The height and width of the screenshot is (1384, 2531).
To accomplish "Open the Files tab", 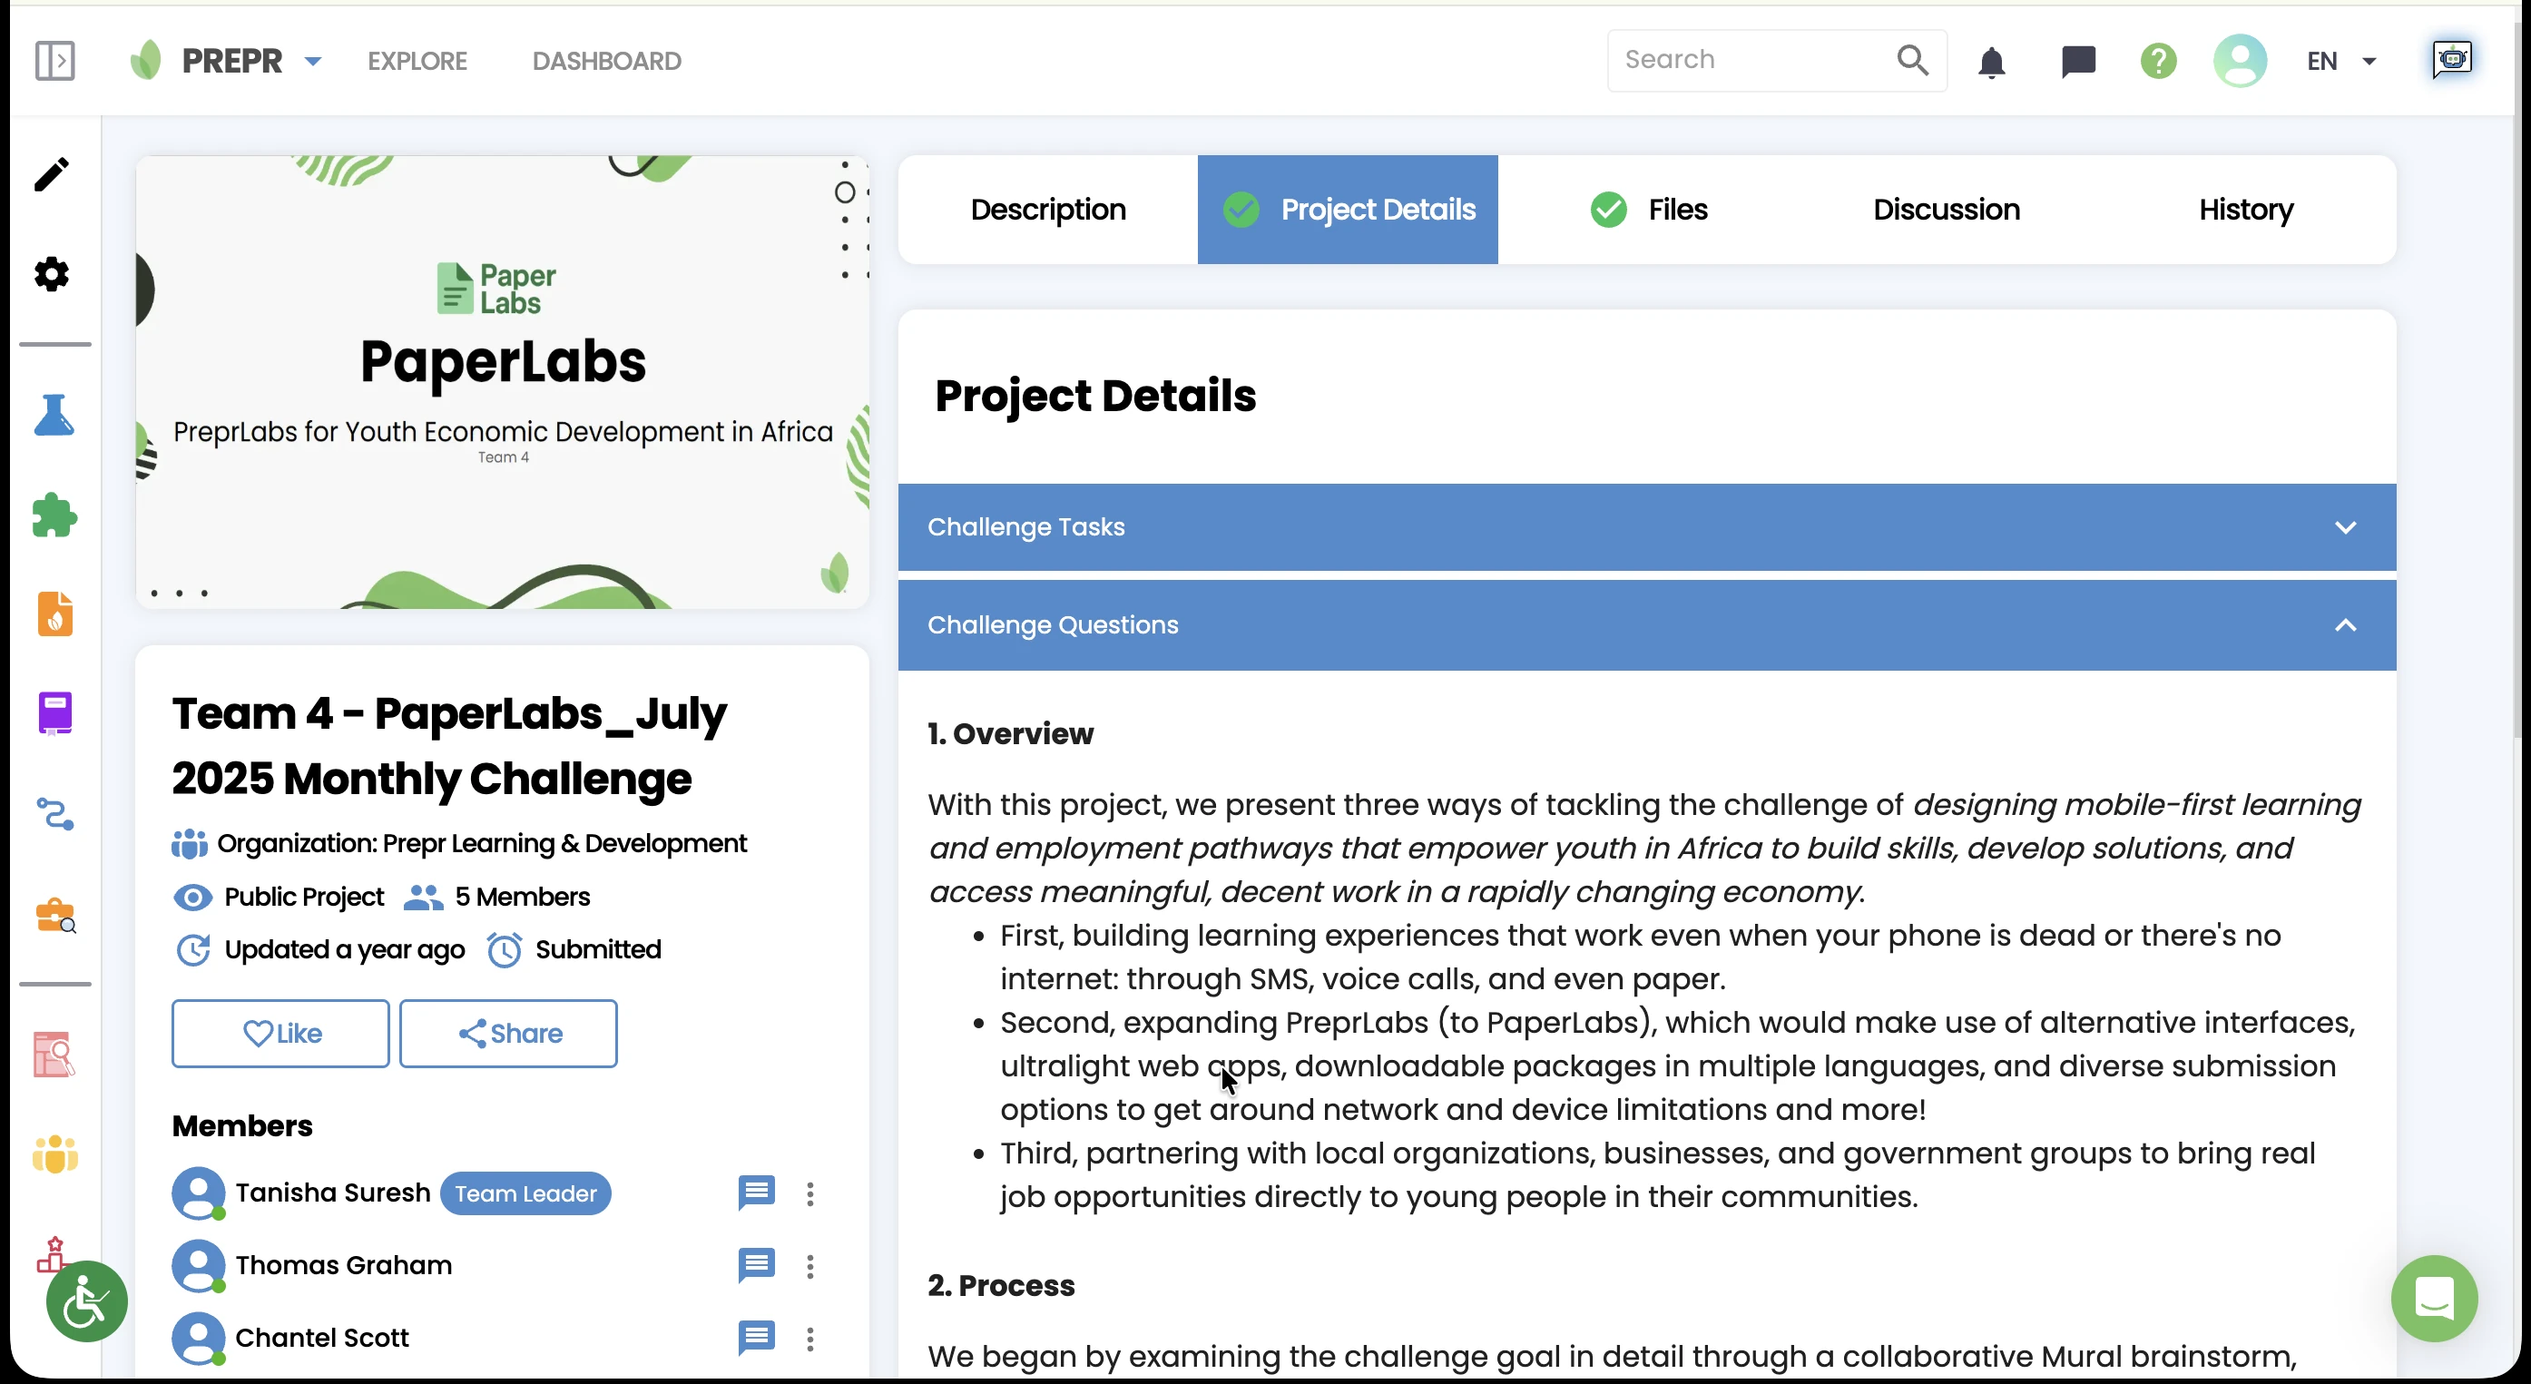I will pyautogui.click(x=1648, y=210).
